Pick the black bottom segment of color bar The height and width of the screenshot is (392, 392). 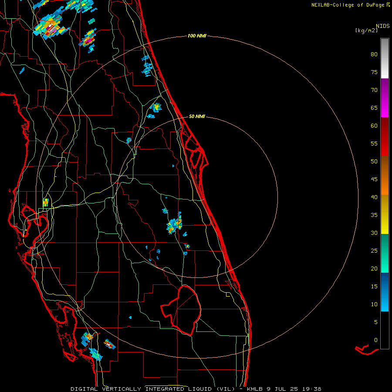click(x=385, y=330)
